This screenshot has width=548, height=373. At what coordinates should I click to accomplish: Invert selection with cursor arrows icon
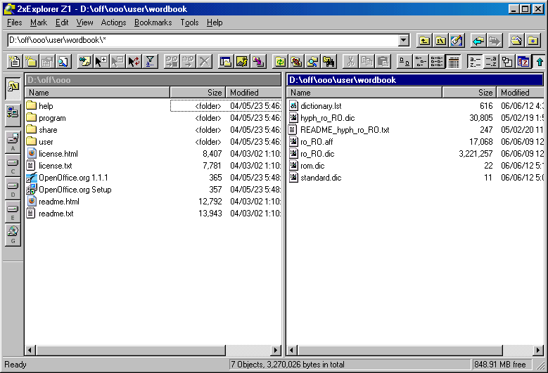coord(134,62)
